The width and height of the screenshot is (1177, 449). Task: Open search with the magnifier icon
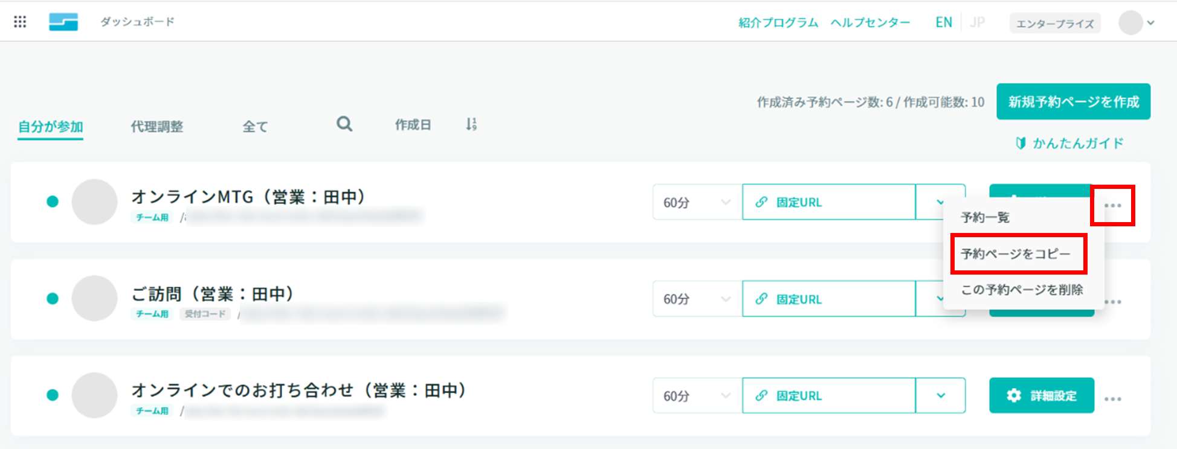click(x=344, y=124)
